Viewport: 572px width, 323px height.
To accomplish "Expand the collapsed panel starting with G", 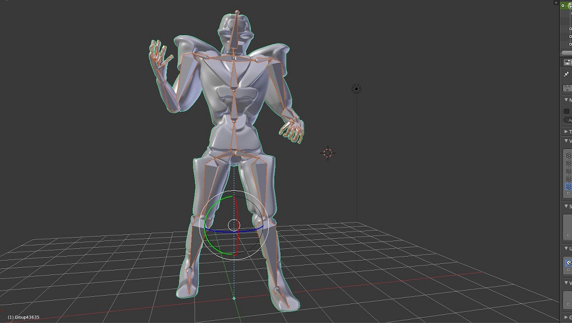I will pos(566,317).
